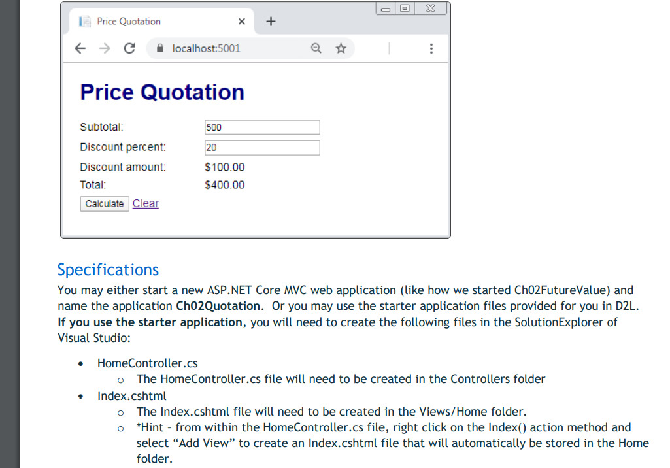Click the forward navigation arrow
The image size is (670, 468).
(x=104, y=48)
